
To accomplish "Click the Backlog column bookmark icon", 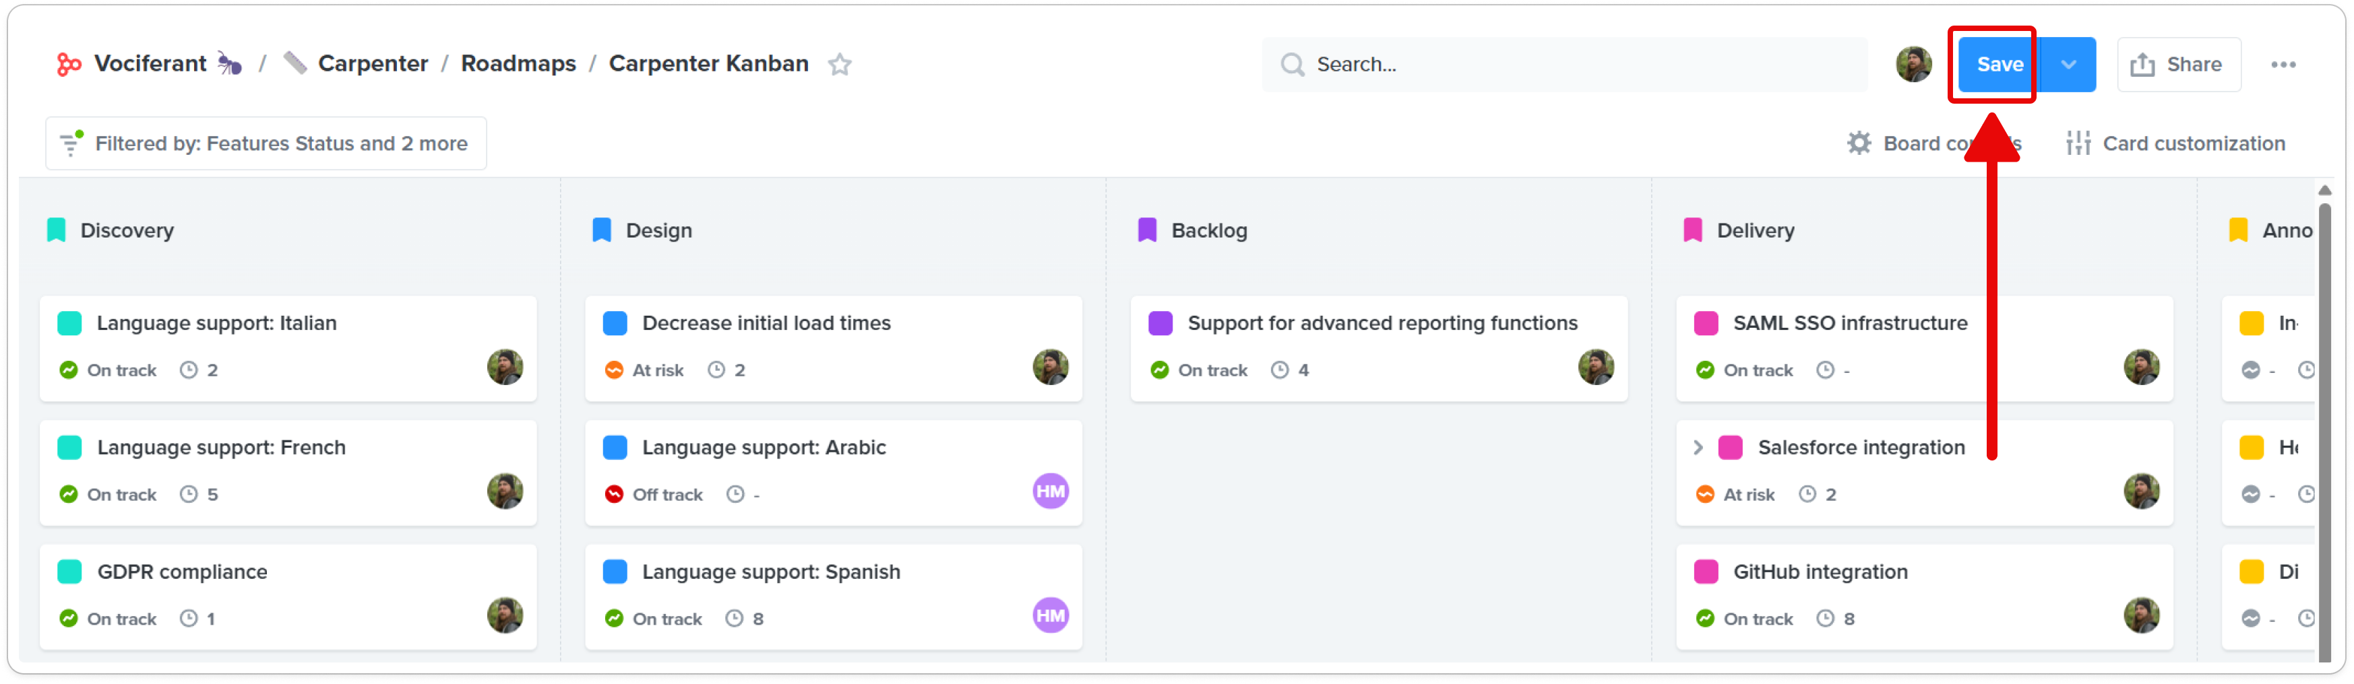I will coord(1147,230).
